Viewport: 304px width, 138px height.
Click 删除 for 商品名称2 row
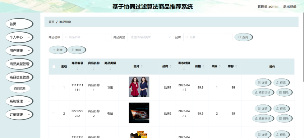tap(284, 118)
